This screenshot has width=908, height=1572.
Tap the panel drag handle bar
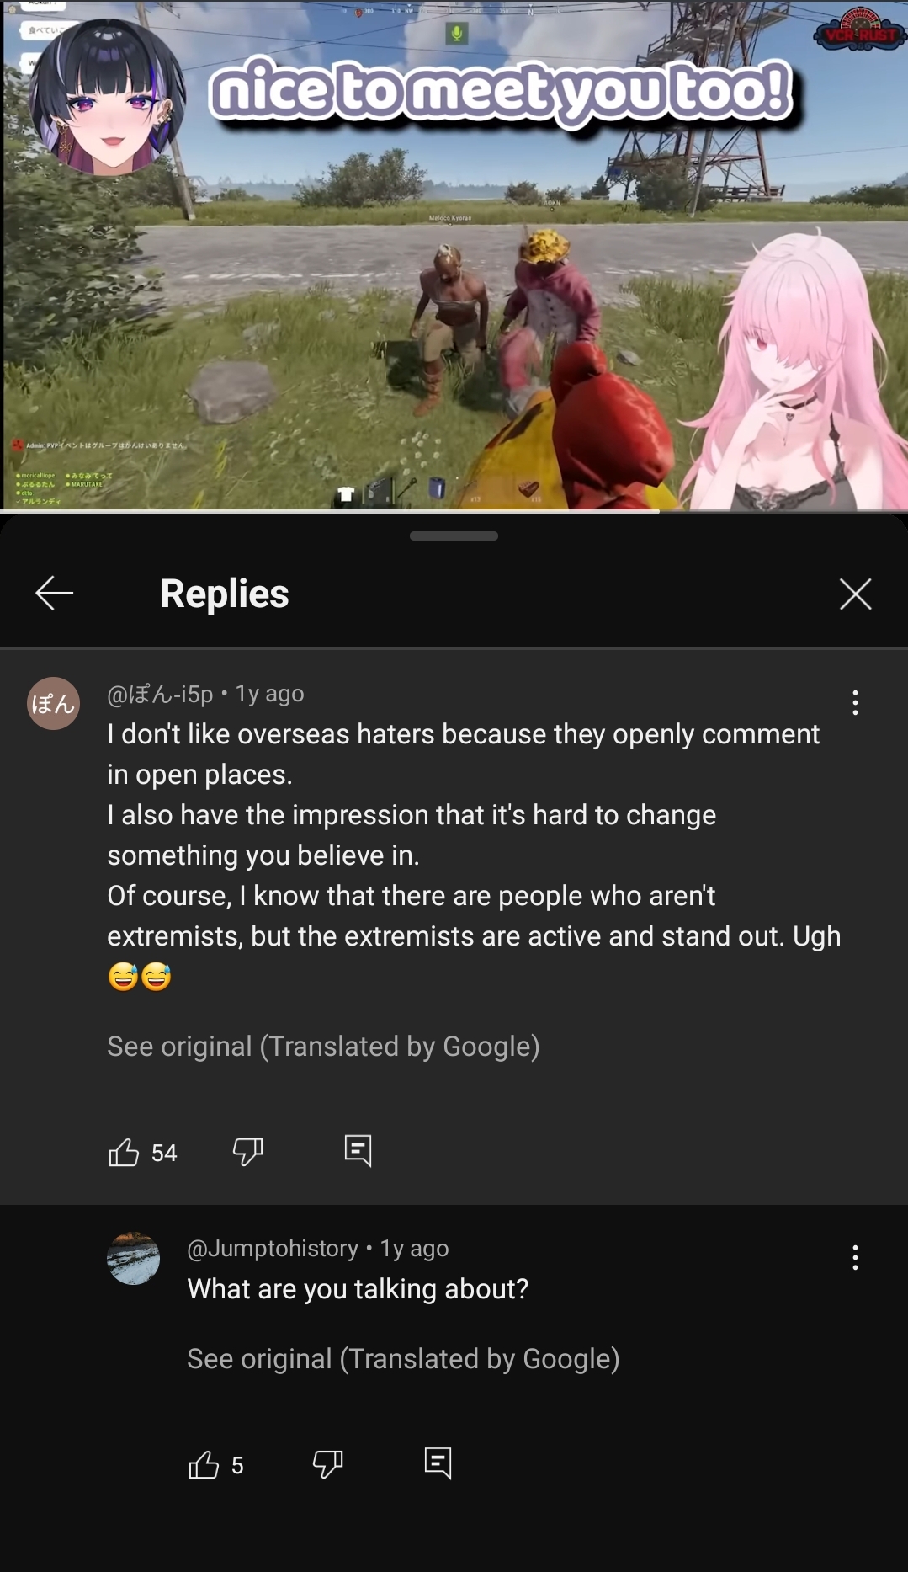click(454, 536)
